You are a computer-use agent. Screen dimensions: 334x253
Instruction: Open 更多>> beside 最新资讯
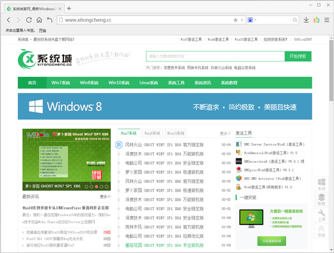tap(105, 197)
